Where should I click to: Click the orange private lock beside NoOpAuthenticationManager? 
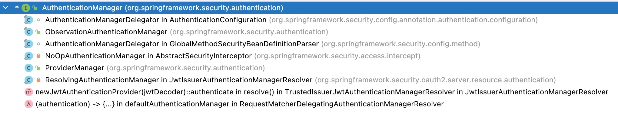coord(38,56)
